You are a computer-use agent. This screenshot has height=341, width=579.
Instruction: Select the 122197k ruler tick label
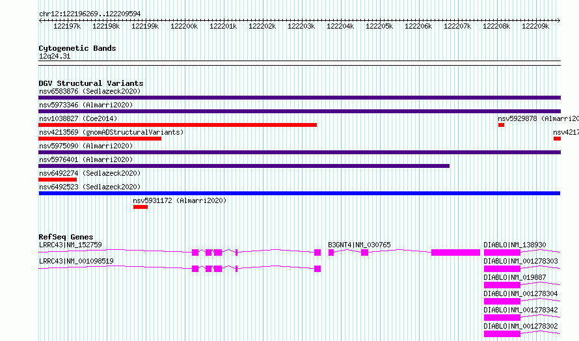pyautogui.click(x=67, y=26)
